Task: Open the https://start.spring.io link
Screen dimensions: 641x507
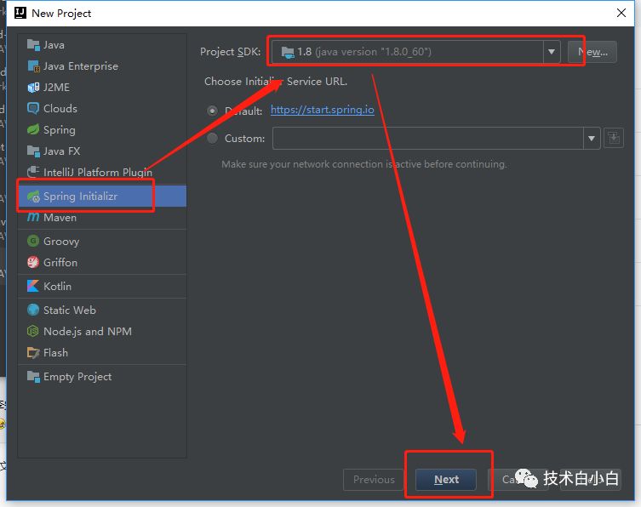Action: pyautogui.click(x=322, y=110)
